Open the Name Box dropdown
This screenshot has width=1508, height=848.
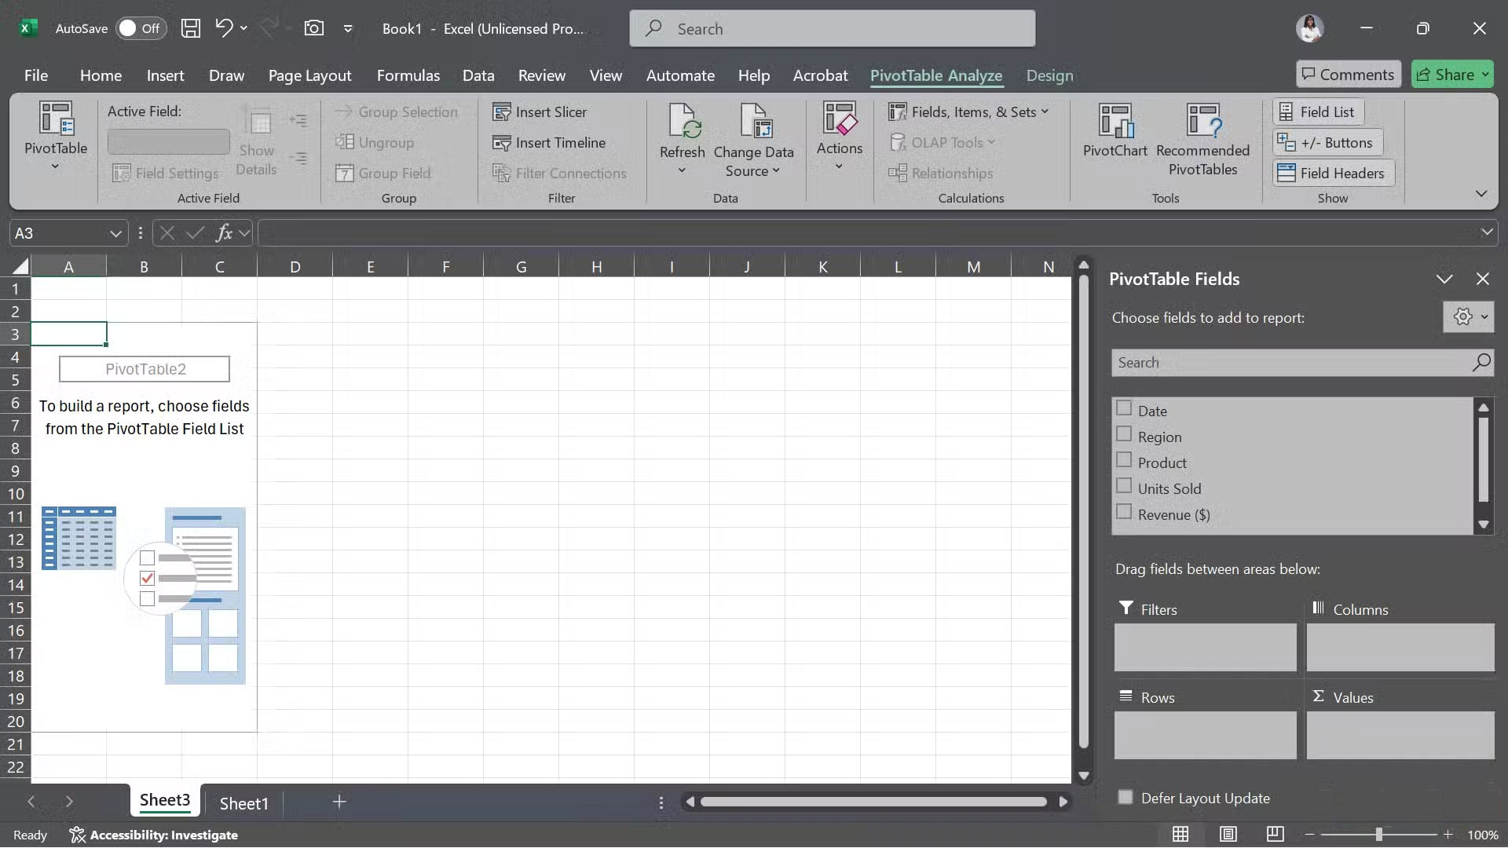[x=115, y=232]
